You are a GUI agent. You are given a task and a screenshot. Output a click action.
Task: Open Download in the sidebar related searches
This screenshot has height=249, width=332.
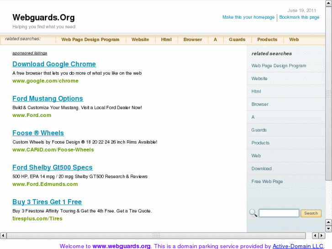(x=261, y=169)
